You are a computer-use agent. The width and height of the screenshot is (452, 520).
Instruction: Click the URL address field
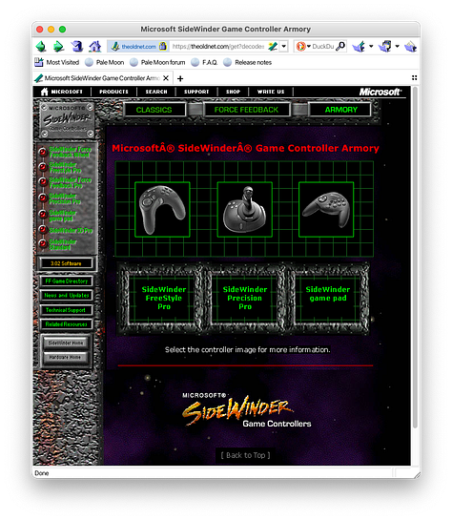pos(218,47)
